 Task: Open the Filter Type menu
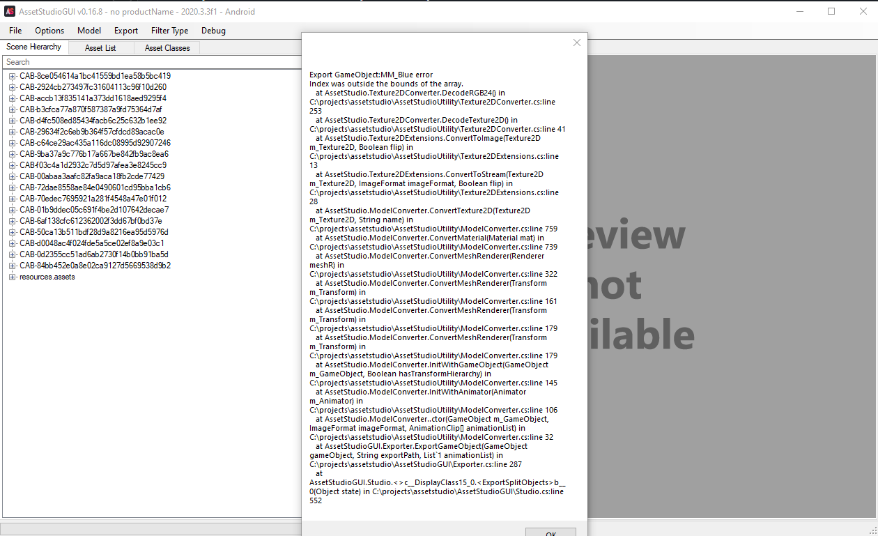coord(169,31)
